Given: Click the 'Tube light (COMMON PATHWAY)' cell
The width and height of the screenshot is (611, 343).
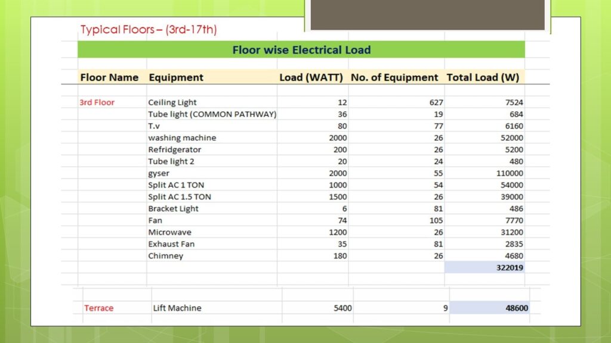Looking at the screenshot, I should (x=212, y=114).
